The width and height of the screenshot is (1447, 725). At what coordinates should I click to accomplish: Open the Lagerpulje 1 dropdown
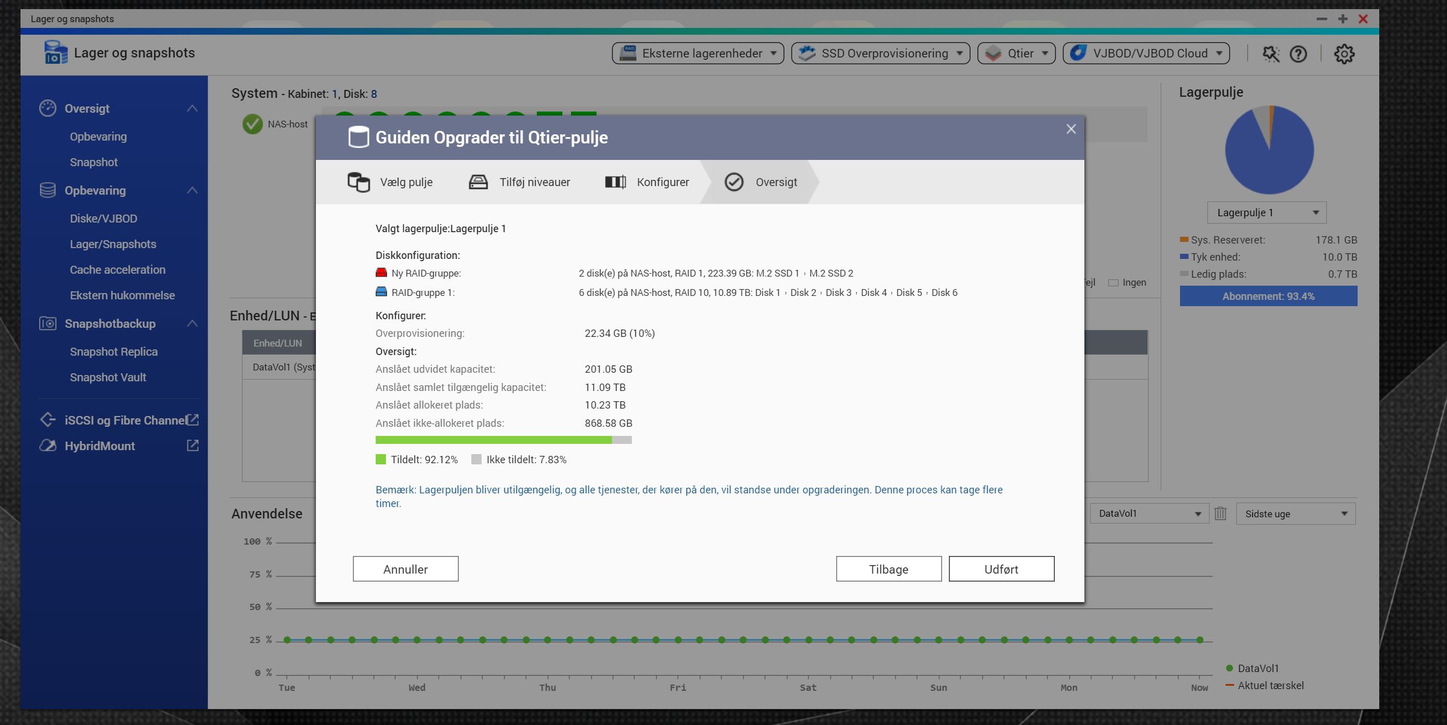tap(1267, 212)
